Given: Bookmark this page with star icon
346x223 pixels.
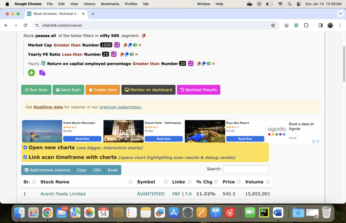Looking at the screenshot, I should coord(273,25).
